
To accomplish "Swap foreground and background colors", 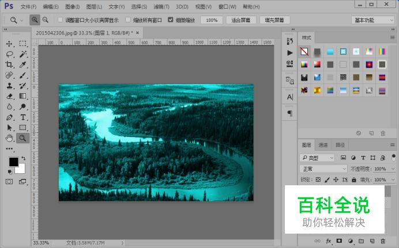I will pos(24,158).
